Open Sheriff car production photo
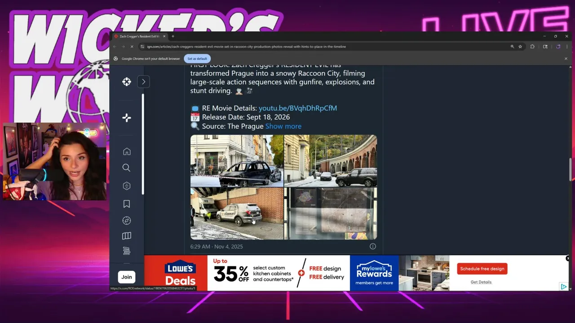The height and width of the screenshot is (323, 575). (x=237, y=214)
